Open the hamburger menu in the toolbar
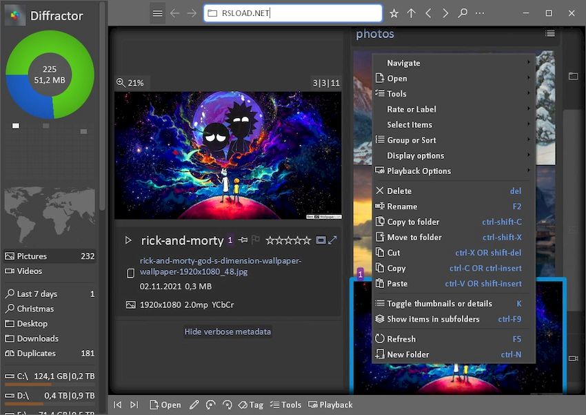586x415 pixels. [x=157, y=13]
